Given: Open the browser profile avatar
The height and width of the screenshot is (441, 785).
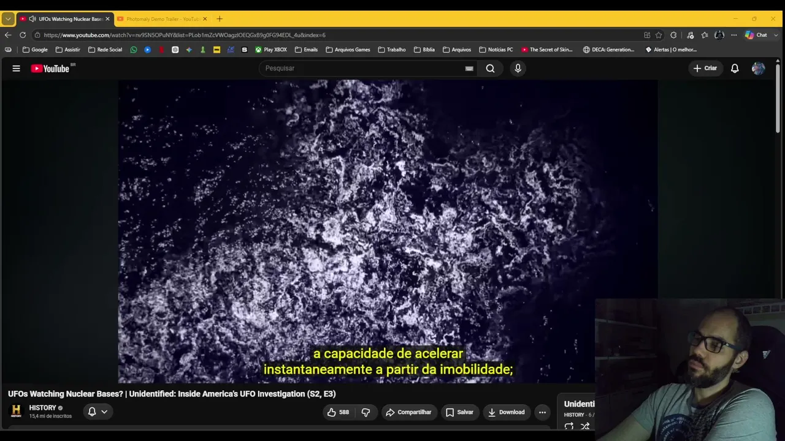Looking at the screenshot, I should [719, 35].
